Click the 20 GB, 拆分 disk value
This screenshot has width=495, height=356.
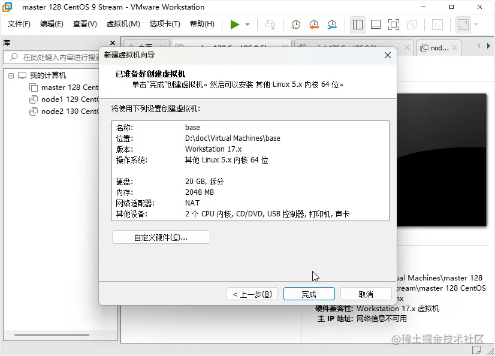click(204, 182)
